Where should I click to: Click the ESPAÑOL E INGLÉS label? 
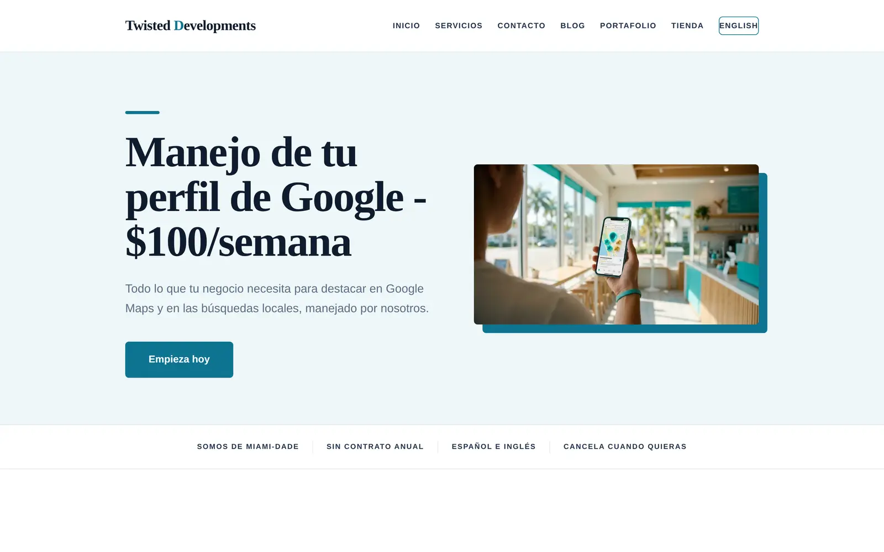point(493,447)
